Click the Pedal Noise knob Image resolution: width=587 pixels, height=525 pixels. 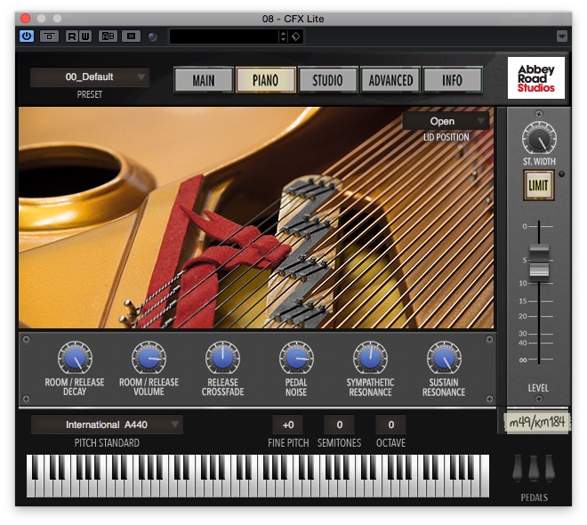click(x=296, y=358)
